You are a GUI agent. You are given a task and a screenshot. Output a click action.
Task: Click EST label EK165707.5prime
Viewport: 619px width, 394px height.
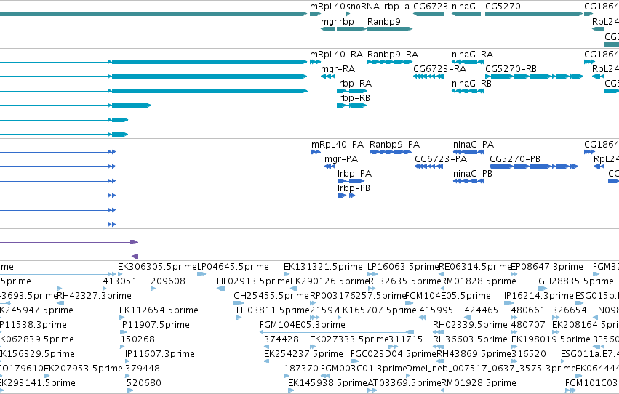click(x=377, y=310)
